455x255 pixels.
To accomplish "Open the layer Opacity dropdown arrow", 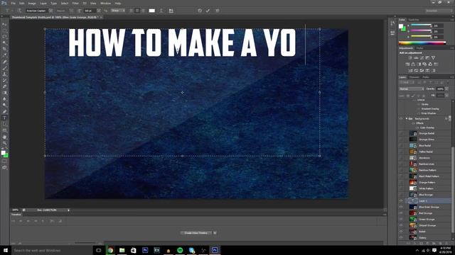I will click(447, 89).
